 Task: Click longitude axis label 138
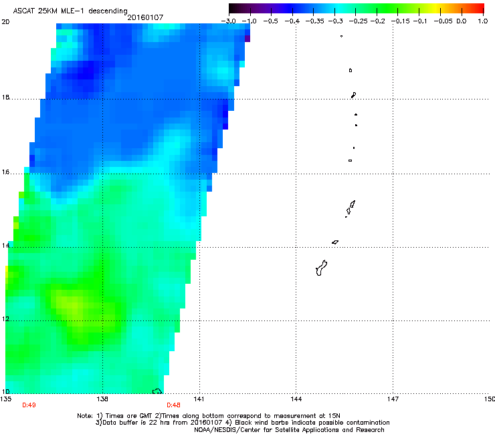pos(102,399)
